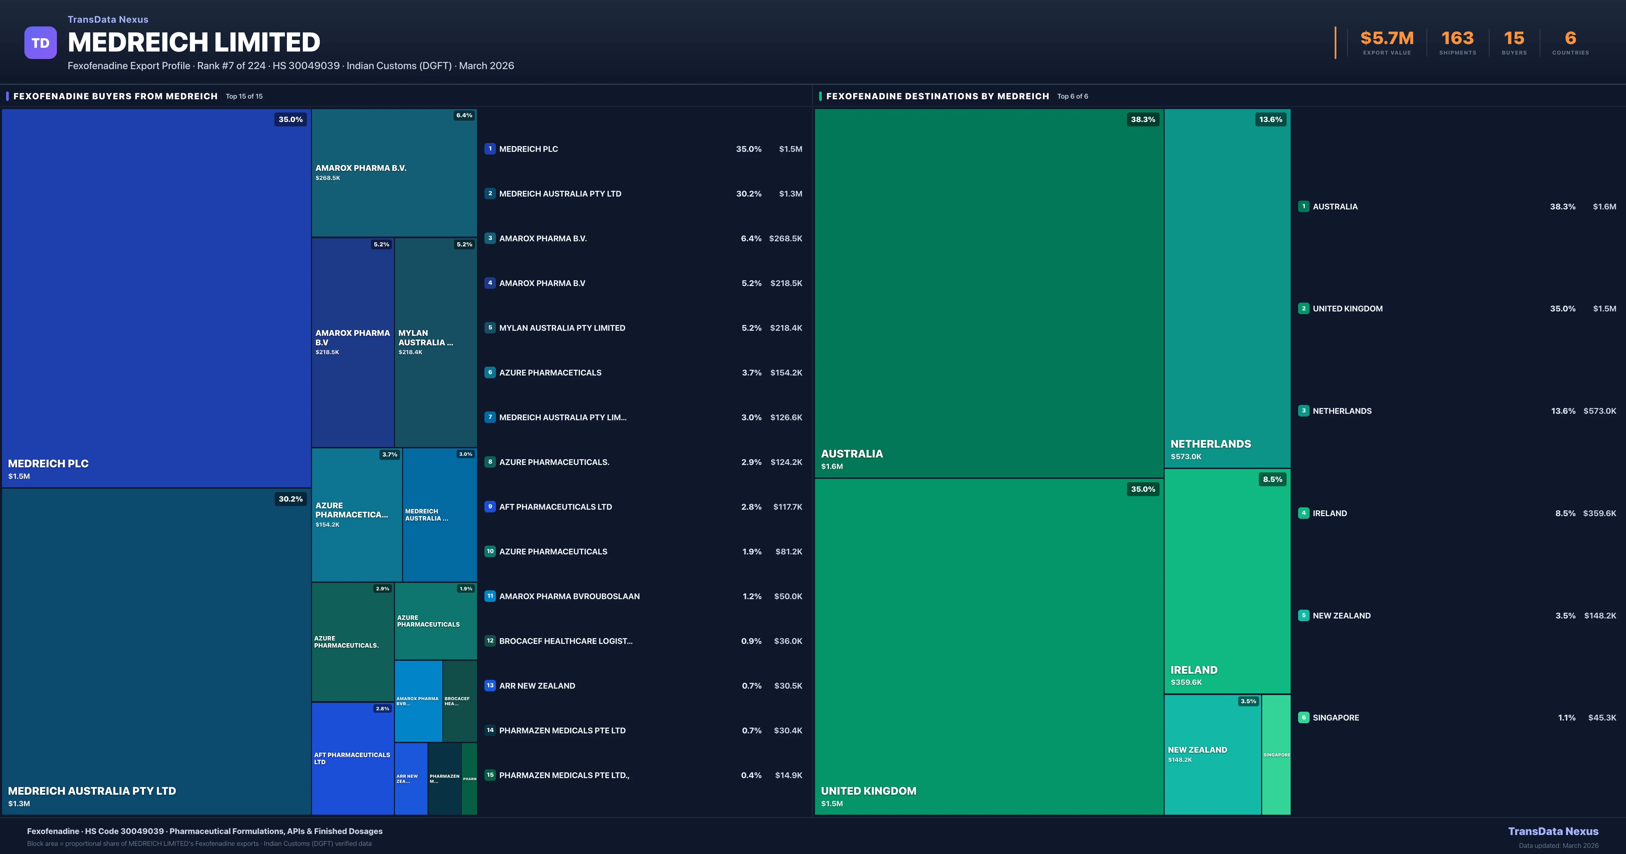The height and width of the screenshot is (854, 1626).
Task: Click the NEW ZEALAND treemap tile
Action: tap(1212, 754)
